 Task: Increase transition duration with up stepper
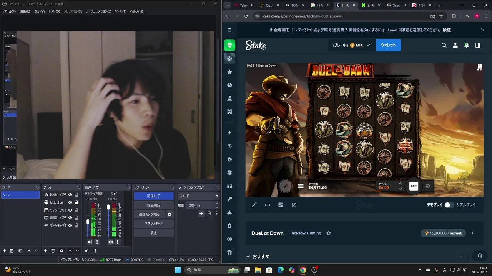click(x=217, y=204)
